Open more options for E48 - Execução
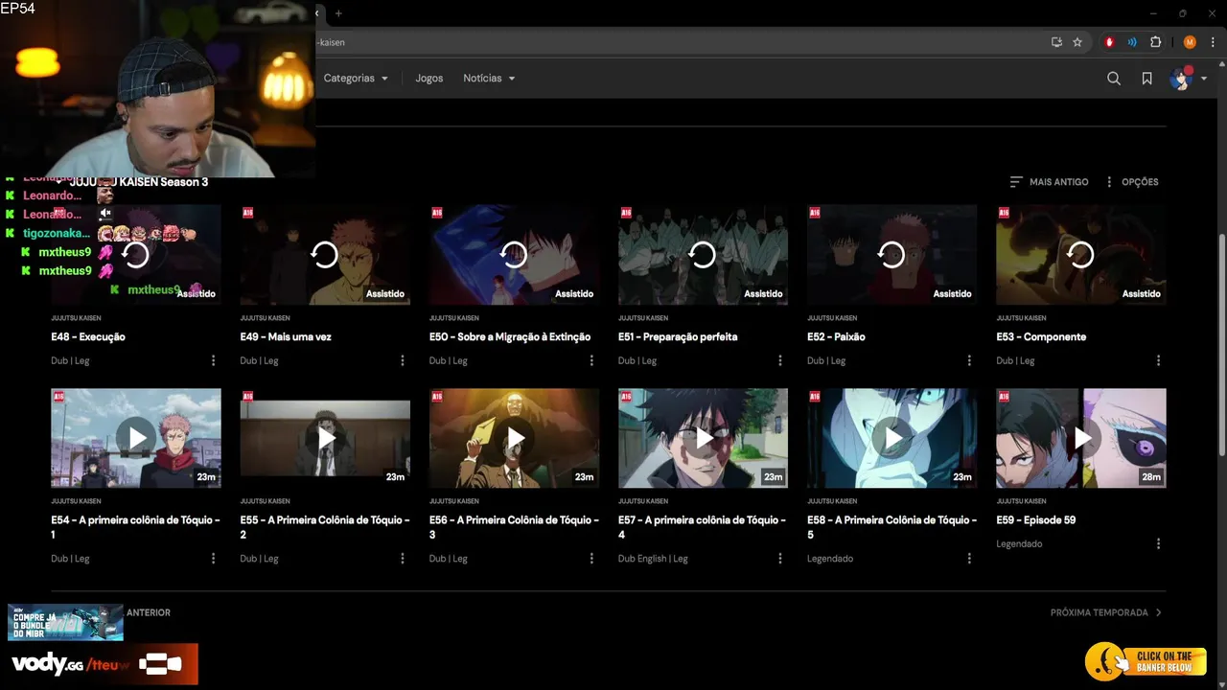 [213, 360]
